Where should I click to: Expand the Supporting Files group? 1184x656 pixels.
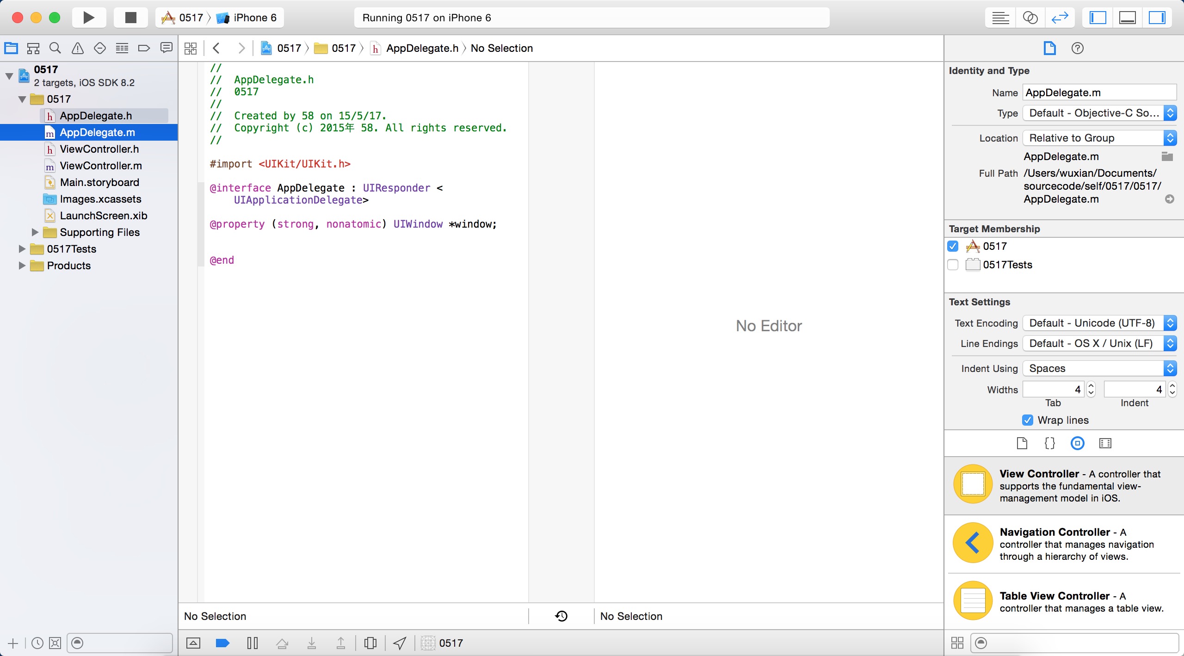coord(35,232)
